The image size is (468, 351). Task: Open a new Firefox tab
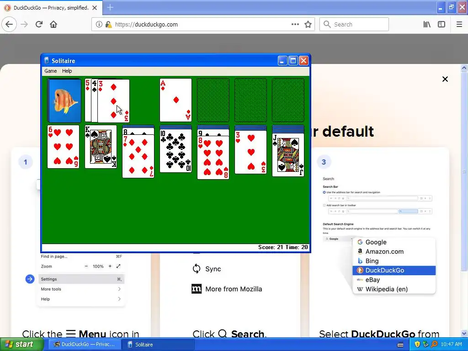pyautogui.click(x=110, y=7)
